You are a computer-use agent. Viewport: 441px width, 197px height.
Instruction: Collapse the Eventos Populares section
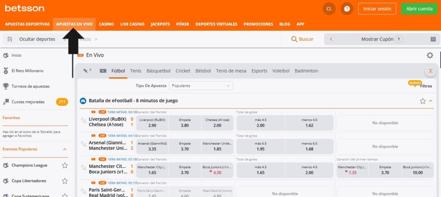point(65,149)
